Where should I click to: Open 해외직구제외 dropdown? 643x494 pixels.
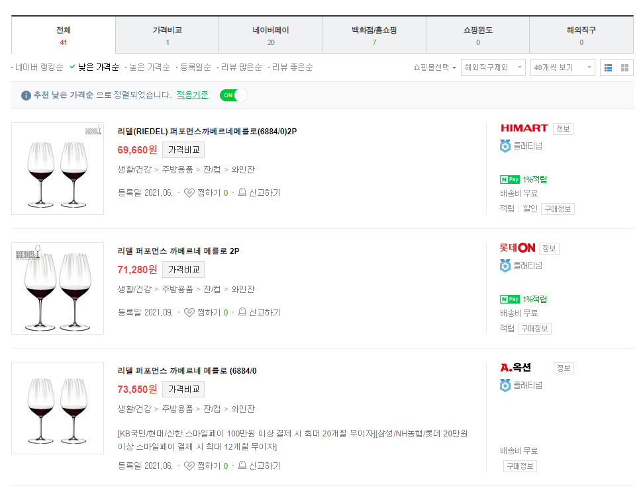[x=493, y=67]
